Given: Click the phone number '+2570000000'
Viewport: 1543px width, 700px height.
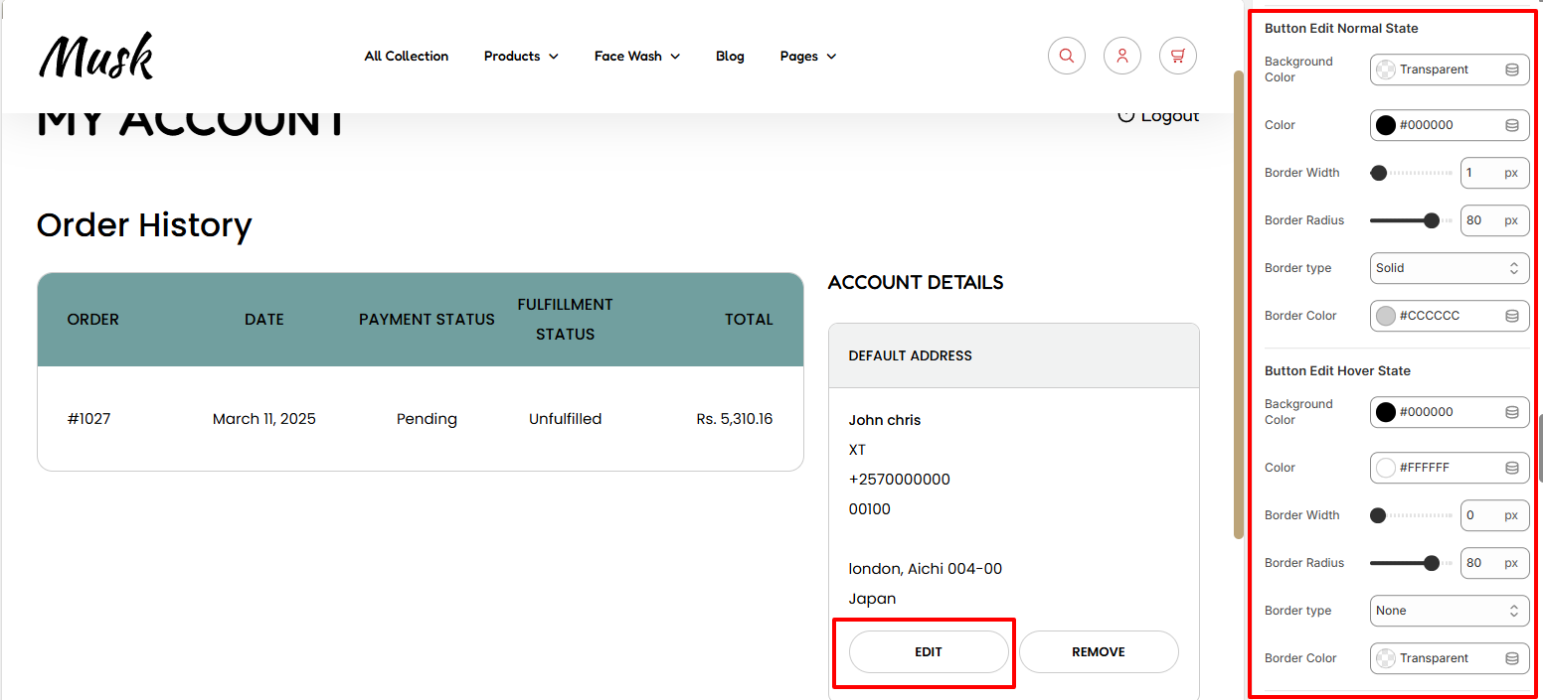Looking at the screenshot, I should coord(900,480).
